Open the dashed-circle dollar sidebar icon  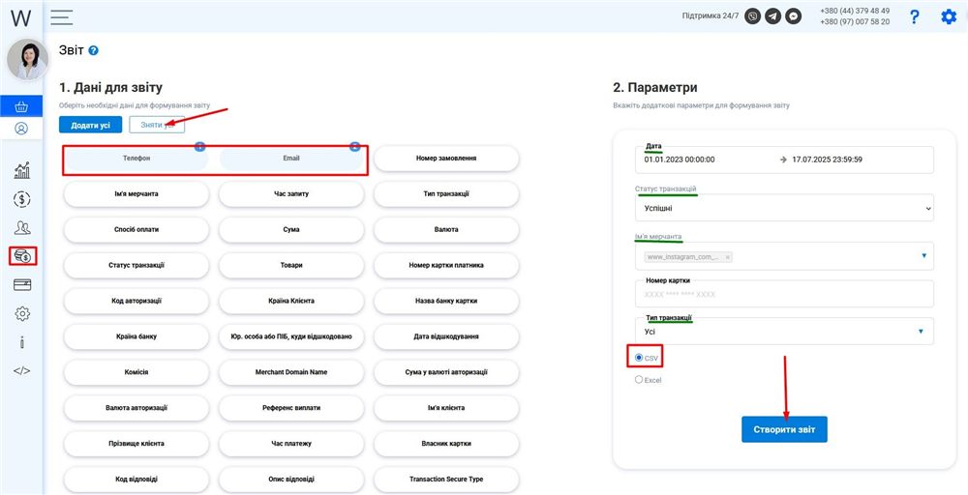(x=21, y=199)
